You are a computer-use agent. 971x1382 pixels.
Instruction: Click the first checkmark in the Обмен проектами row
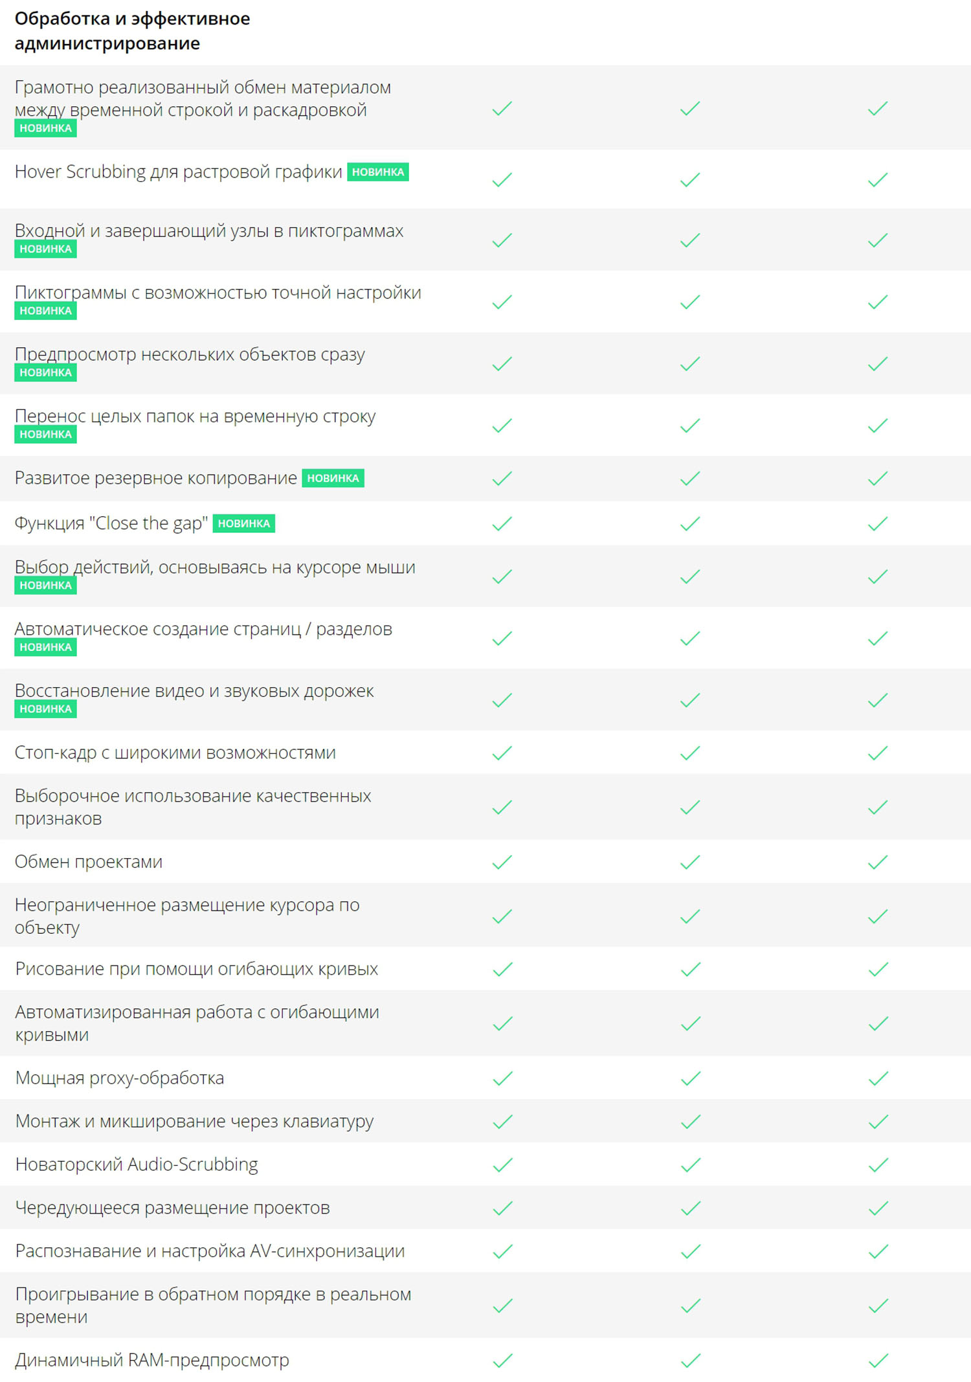[x=502, y=862]
